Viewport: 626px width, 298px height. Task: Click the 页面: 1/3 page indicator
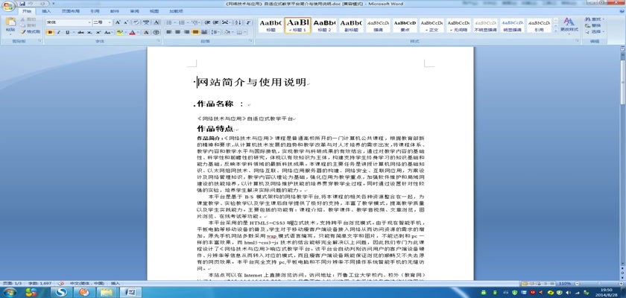click(13, 283)
